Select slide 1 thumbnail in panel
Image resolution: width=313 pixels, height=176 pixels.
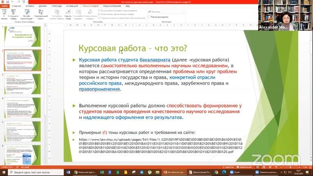[22, 36]
